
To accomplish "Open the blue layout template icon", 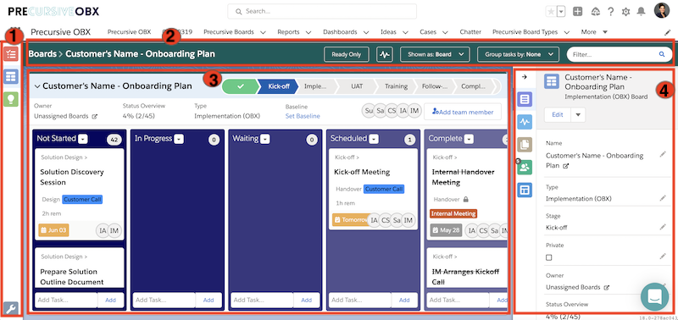I will point(525,190).
